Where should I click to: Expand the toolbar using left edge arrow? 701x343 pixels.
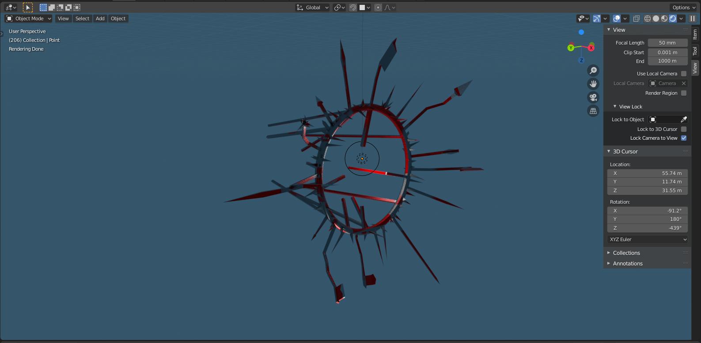2,34
